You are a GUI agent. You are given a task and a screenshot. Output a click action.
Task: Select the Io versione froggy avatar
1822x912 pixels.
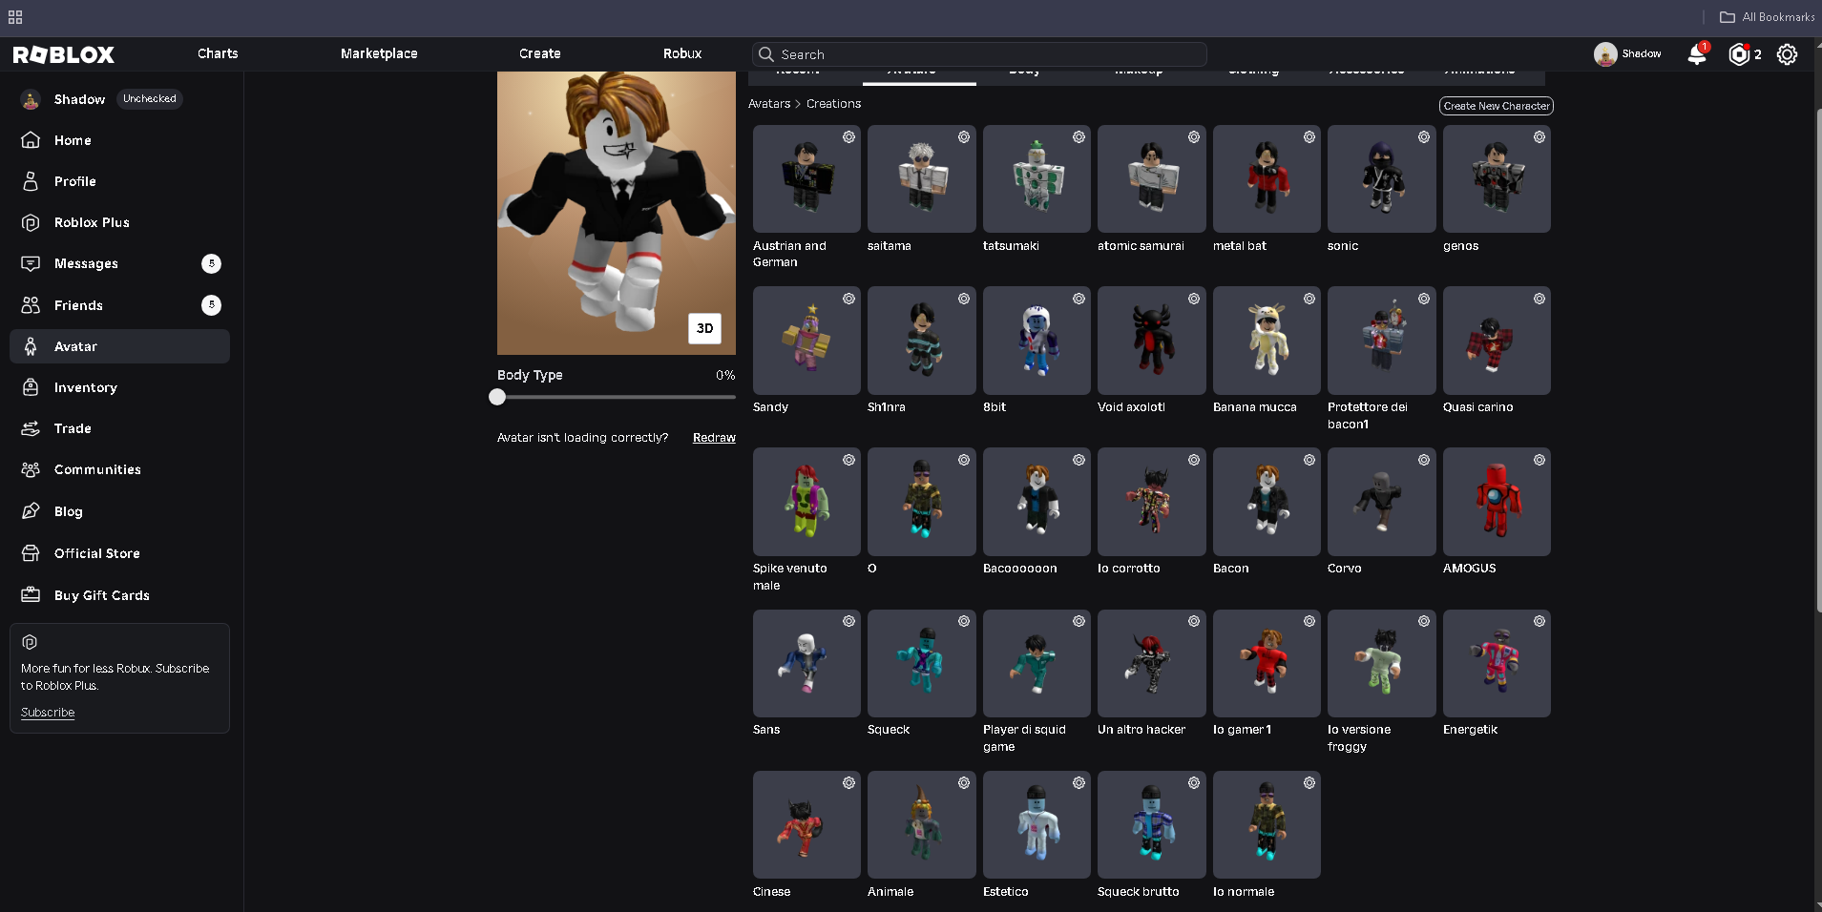tap(1382, 663)
